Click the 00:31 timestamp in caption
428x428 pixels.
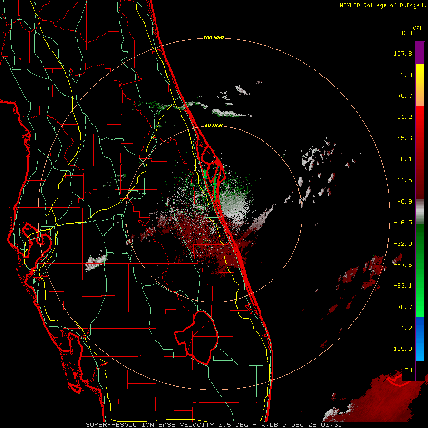[x=332, y=425]
